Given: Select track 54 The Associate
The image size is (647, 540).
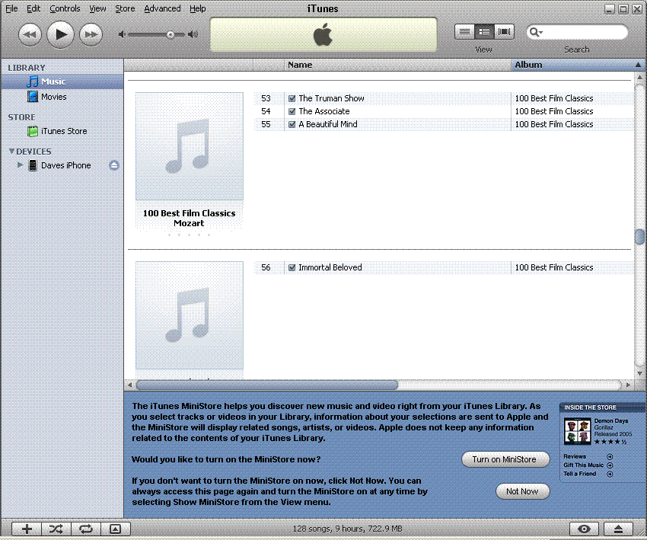Looking at the screenshot, I should coord(444,111).
